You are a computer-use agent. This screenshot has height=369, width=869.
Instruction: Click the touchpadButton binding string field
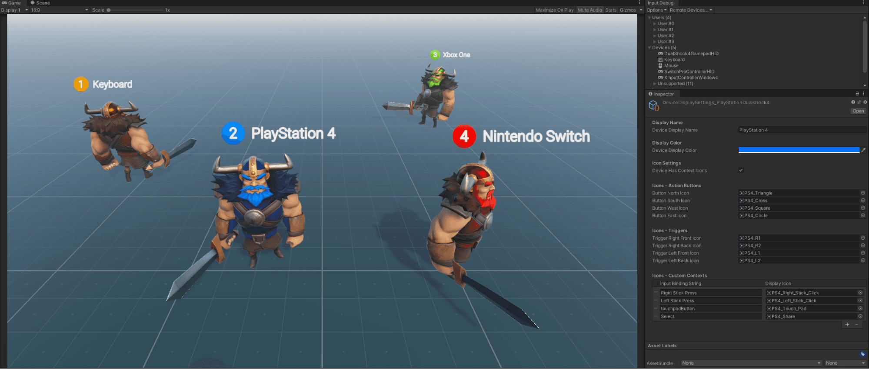(x=711, y=308)
